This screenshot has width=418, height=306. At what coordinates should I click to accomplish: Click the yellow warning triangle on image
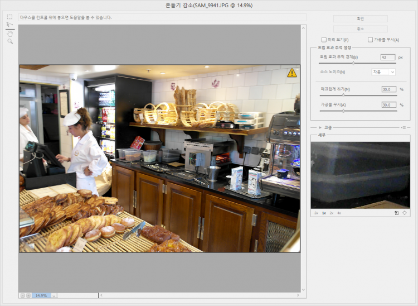tap(292, 73)
